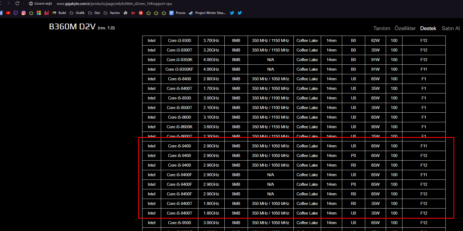
Task: Click the '3.20GHz' frequency cell
Action: pos(211,50)
